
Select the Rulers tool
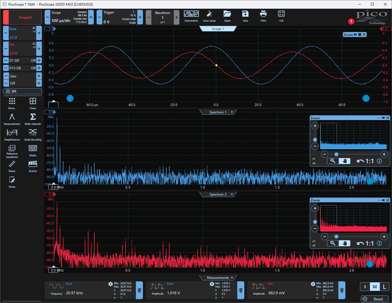(x=12, y=166)
